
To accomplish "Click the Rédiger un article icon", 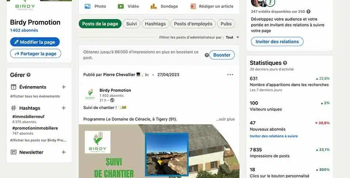I will tap(193, 7).
